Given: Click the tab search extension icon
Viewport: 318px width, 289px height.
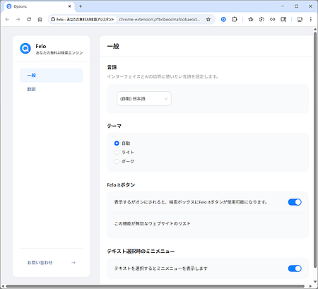Looking at the screenshot, I should pos(283,19).
